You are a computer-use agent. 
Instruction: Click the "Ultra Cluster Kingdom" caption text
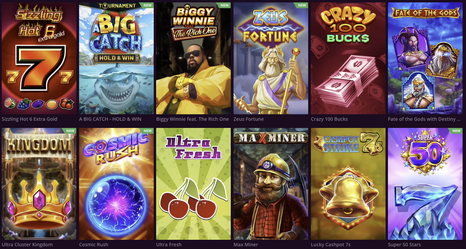point(27,245)
